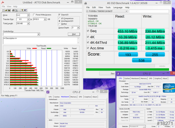Open the Drive dropdown in ATTO

click(x=28, y=15)
